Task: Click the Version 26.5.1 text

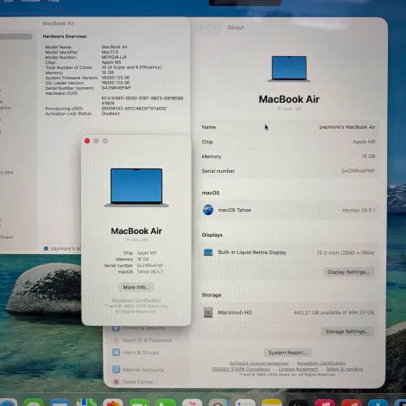Action: click(358, 210)
